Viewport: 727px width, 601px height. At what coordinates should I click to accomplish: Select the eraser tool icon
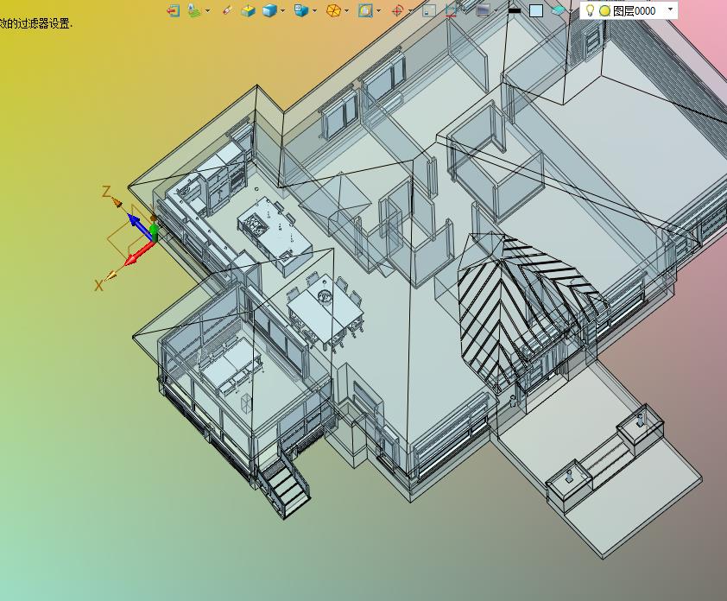click(227, 10)
